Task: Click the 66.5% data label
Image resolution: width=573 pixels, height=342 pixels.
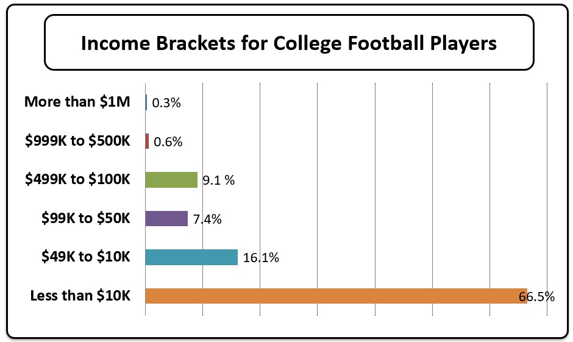Action: pos(536,297)
